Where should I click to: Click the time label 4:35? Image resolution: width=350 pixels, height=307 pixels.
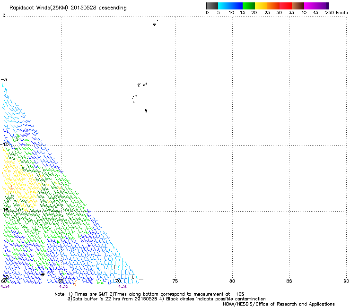pos(64,287)
